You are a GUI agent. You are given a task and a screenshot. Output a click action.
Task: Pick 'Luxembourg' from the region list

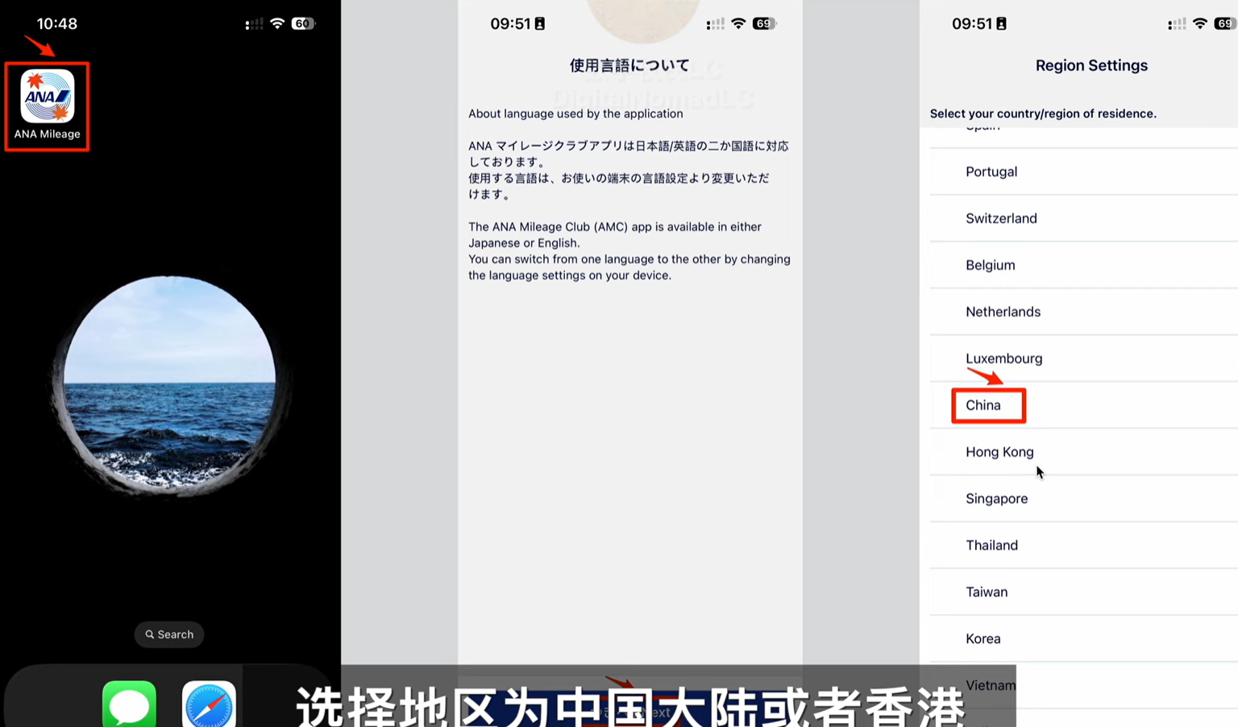1084,358
